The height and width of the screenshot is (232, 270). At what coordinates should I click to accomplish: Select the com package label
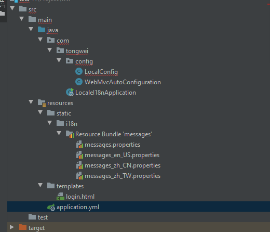tap(63, 41)
